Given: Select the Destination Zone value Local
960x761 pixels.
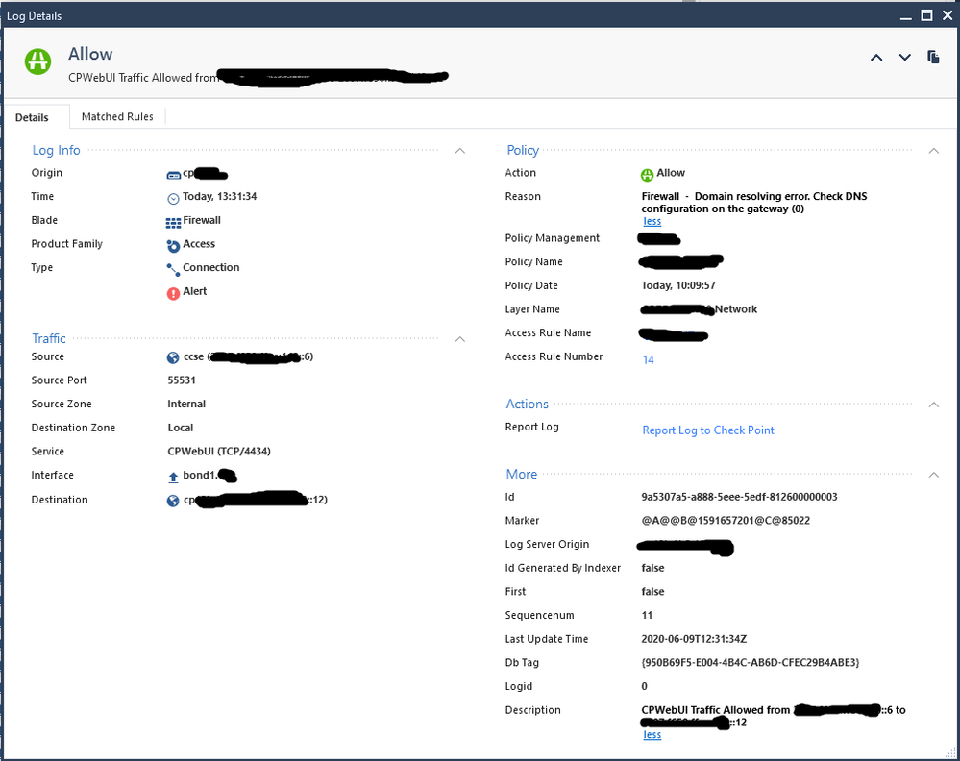Looking at the screenshot, I should coord(181,428).
